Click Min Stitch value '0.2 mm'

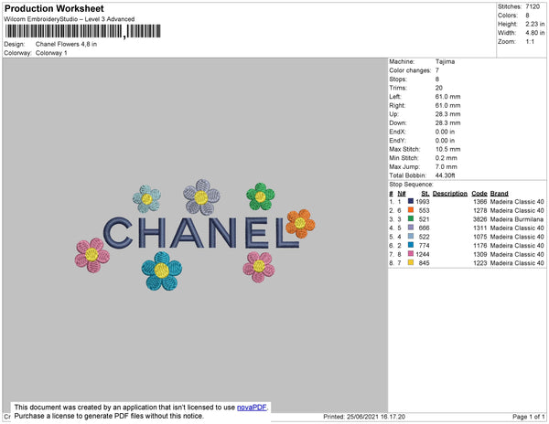[447, 158]
